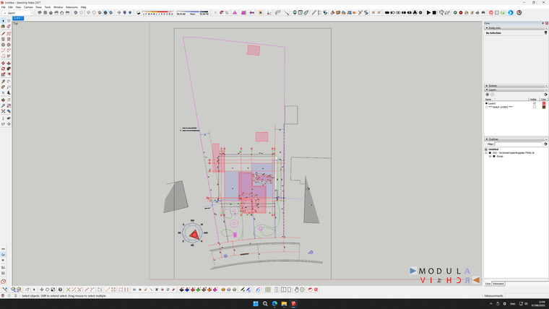
Task: Click the Monochrome style icon
Action: 111,12
